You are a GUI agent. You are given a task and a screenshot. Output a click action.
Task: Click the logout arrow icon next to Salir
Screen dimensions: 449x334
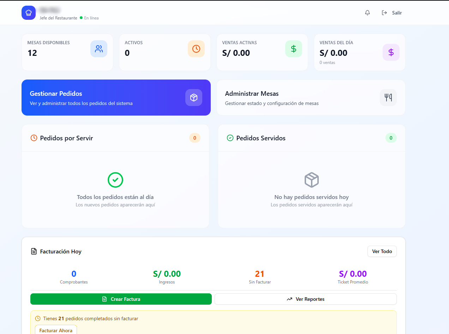(x=384, y=12)
